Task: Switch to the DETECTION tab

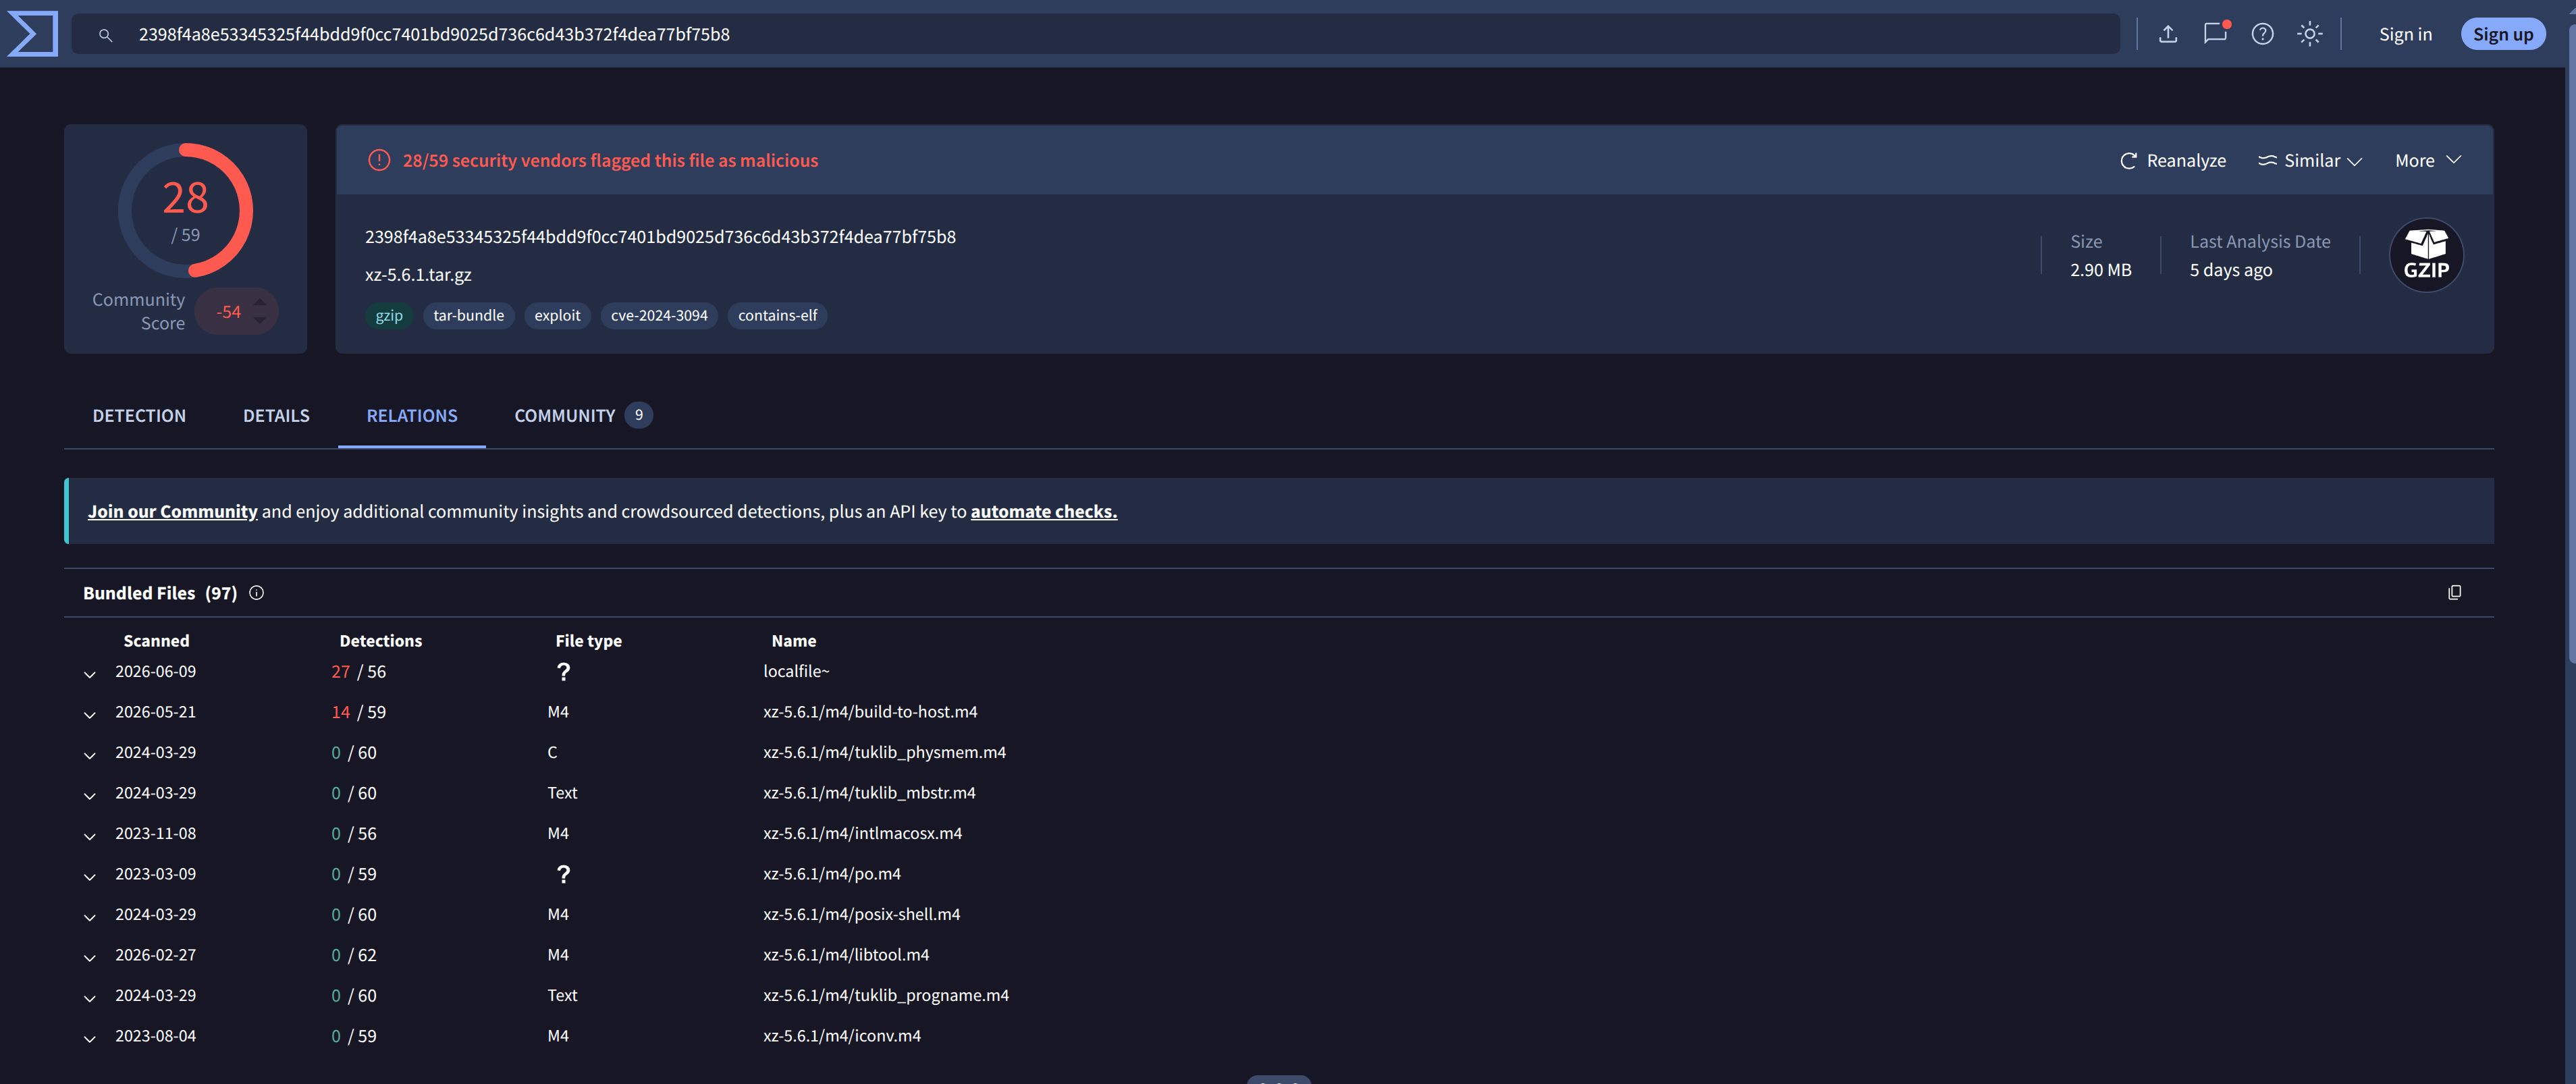Action: coord(139,416)
